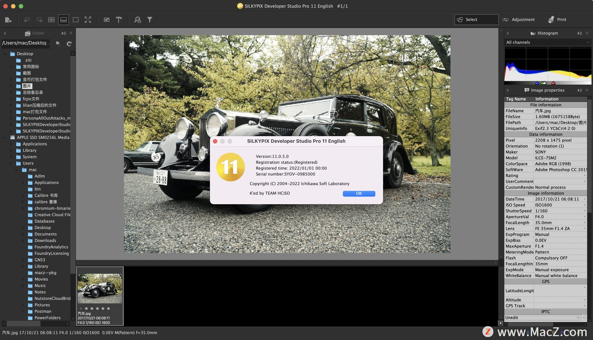This screenshot has width=593, height=340.
Task: Click the Histogram panel title icon
Action: tap(533, 33)
